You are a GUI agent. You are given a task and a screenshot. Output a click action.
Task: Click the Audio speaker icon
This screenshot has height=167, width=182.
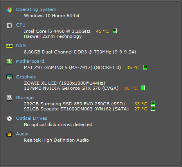click(9, 134)
